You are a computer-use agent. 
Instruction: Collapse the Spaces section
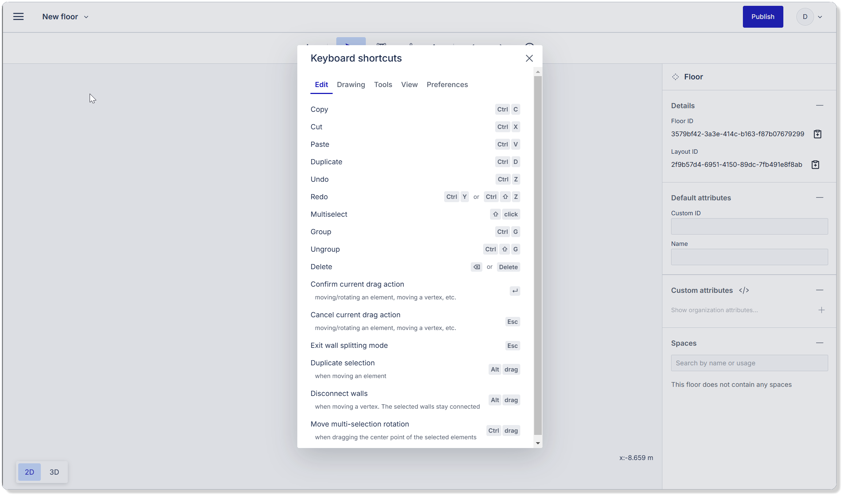coord(820,343)
